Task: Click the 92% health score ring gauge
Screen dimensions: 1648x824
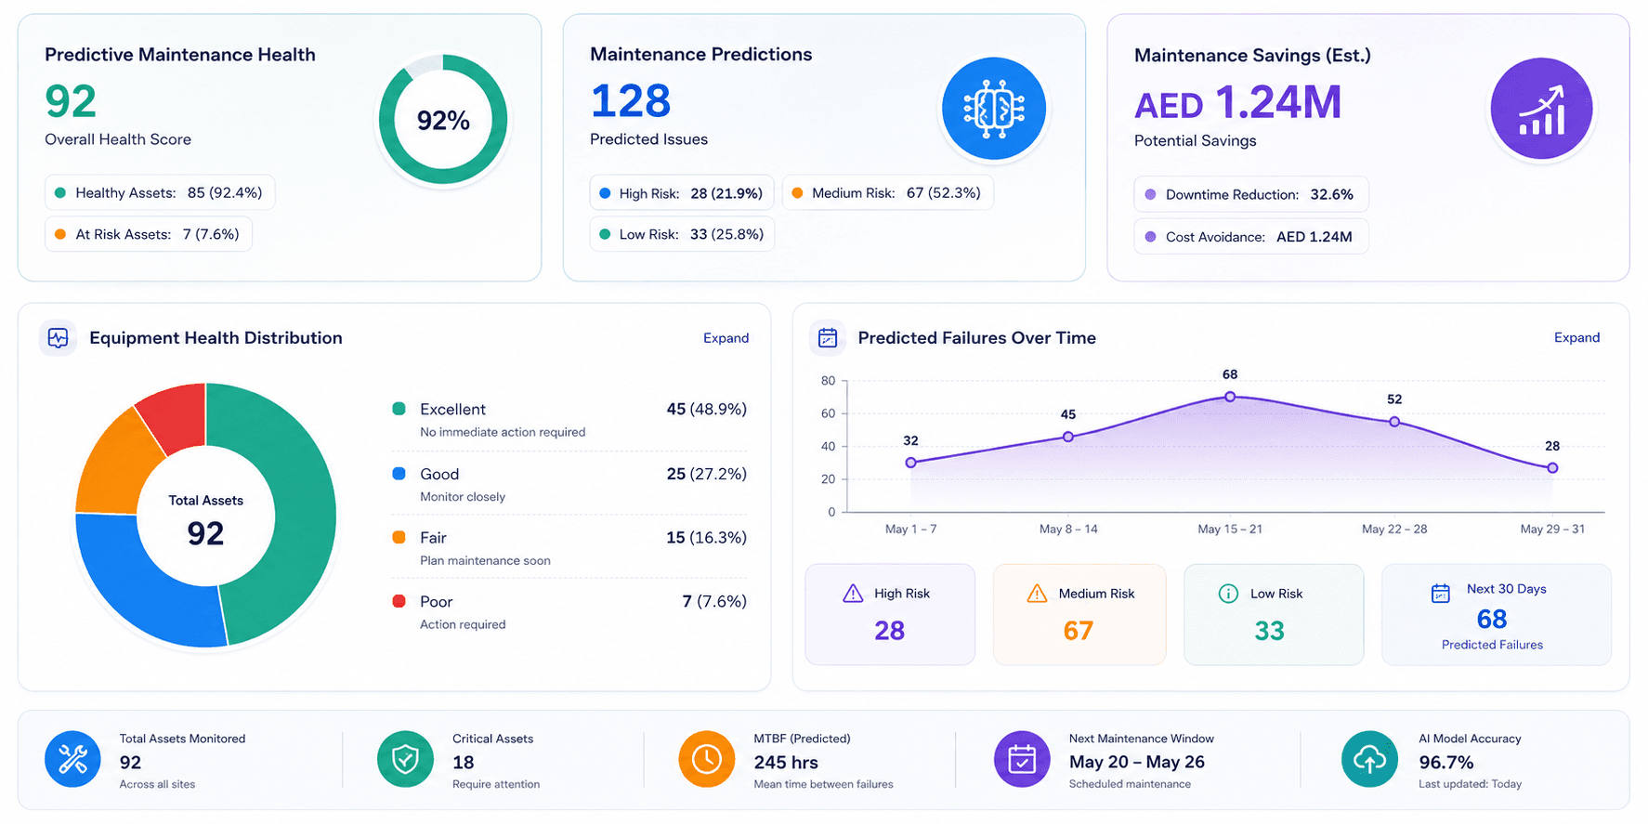Action: (443, 120)
